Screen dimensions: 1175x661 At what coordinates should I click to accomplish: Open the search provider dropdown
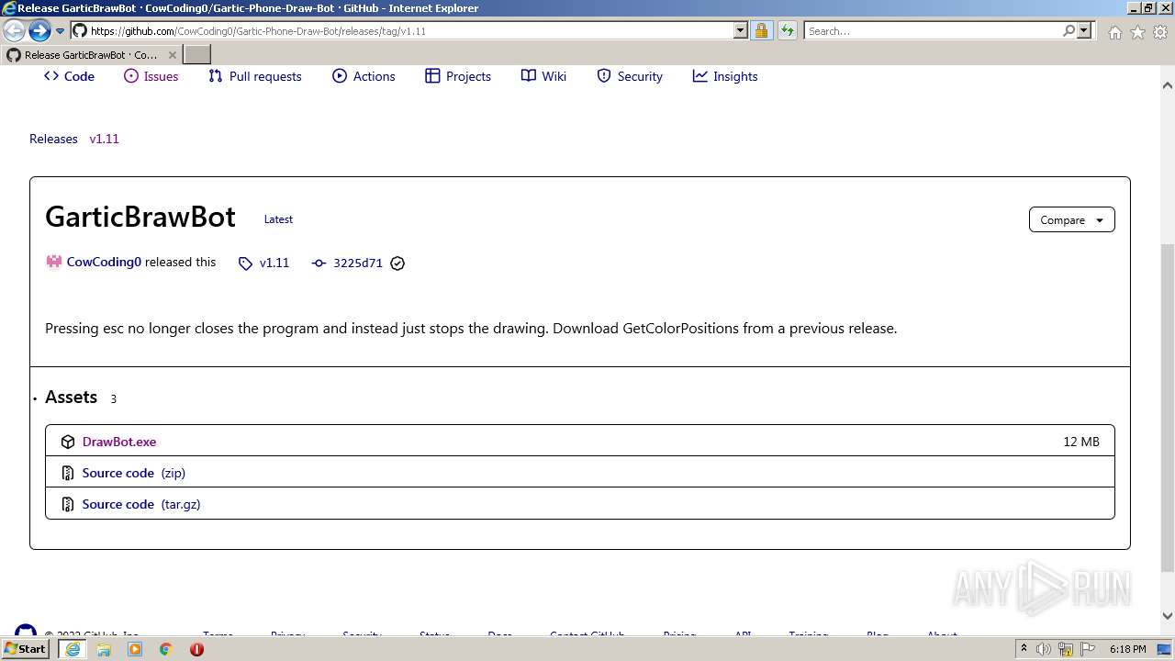(x=1084, y=30)
